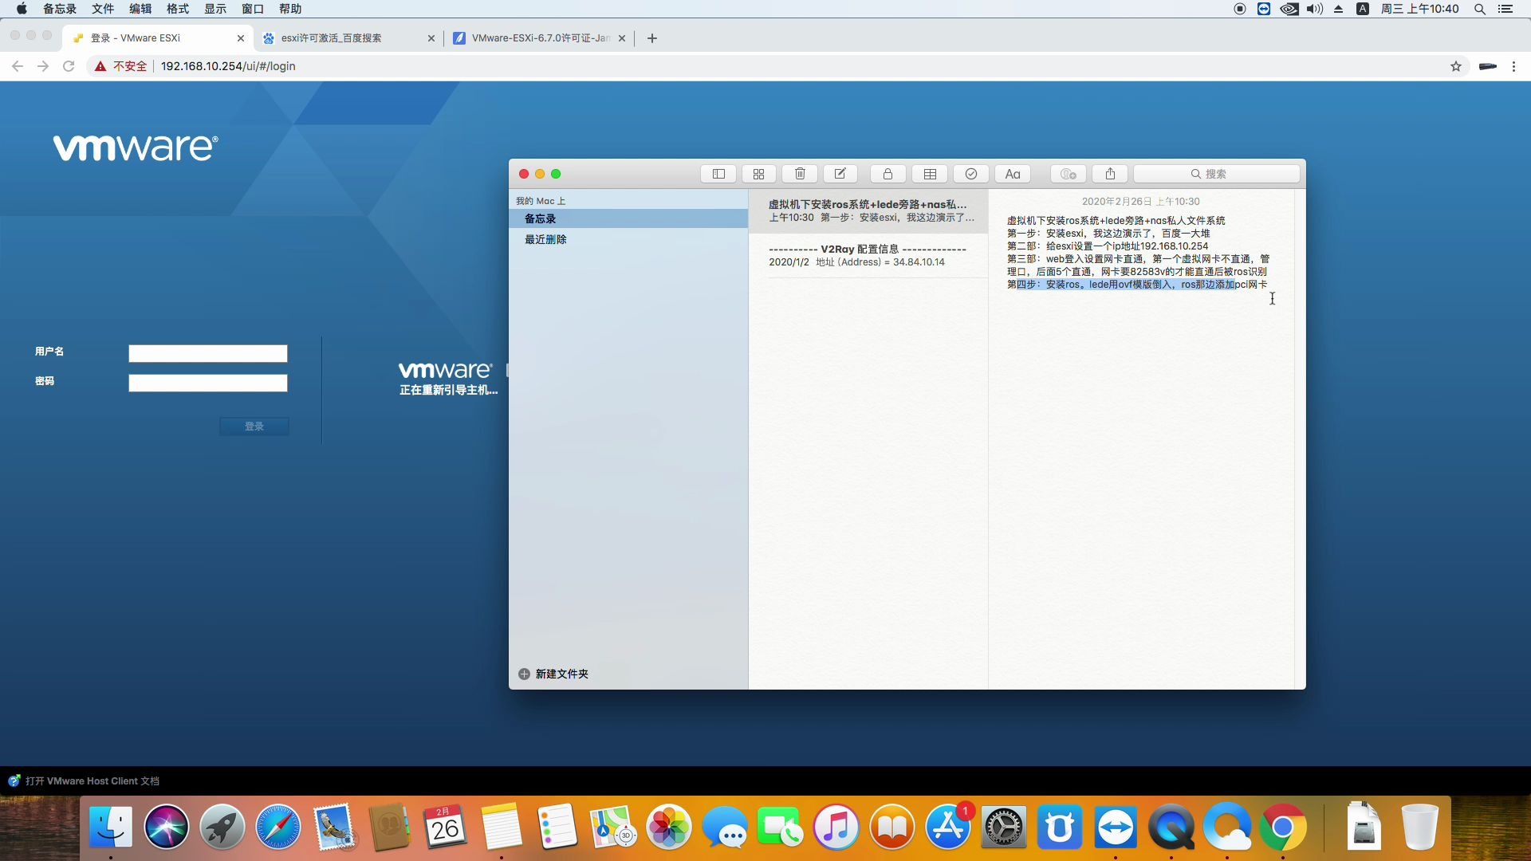
Task: Click the trash icon to delete note
Action: point(800,174)
